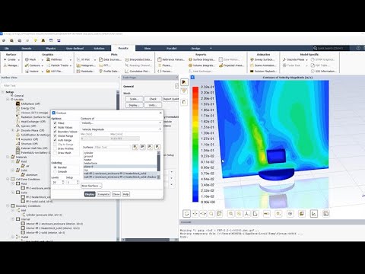Image resolution: width=365 pixels, height=274 pixels.
Task: Click the rotate view icon under viewport
Action: (186, 214)
